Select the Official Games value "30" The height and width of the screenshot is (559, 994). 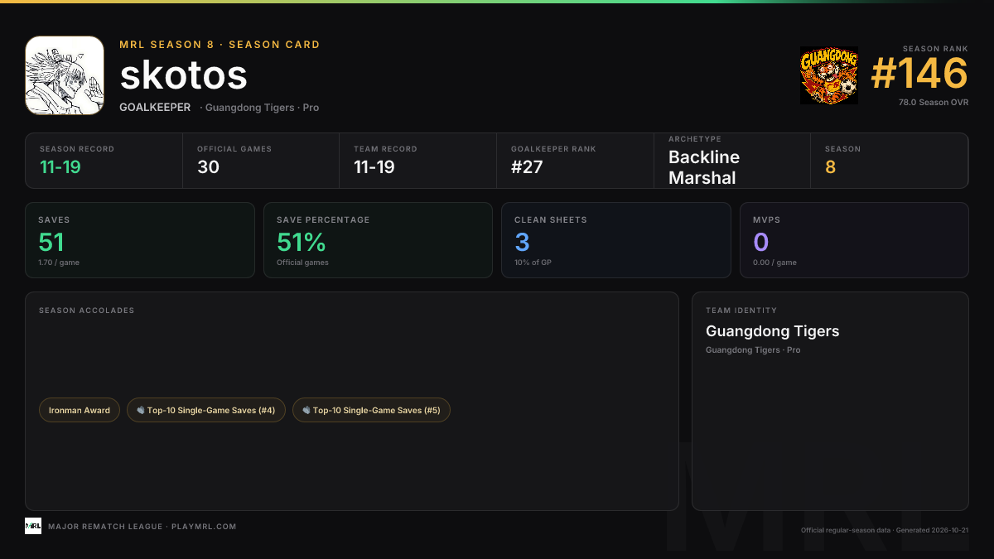coord(208,167)
